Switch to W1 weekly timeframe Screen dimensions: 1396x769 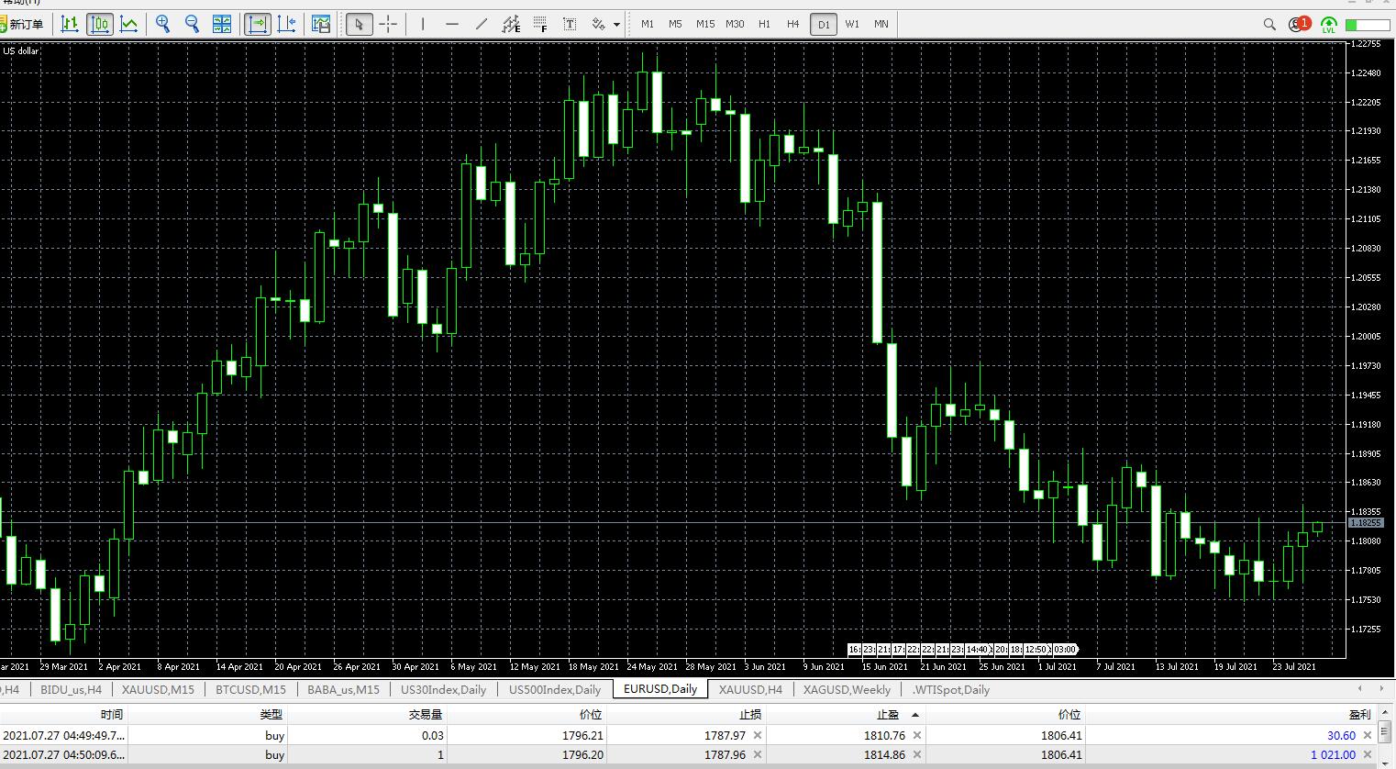pos(852,25)
